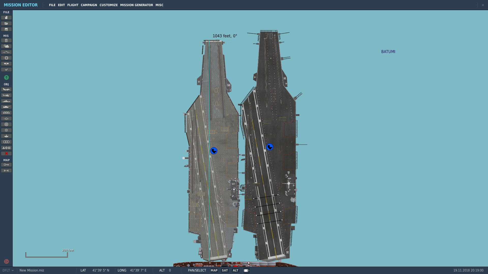Image resolution: width=488 pixels, height=274 pixels.
Task: Click the longitude value 41°39' 7" E
Action: (138, 270)
